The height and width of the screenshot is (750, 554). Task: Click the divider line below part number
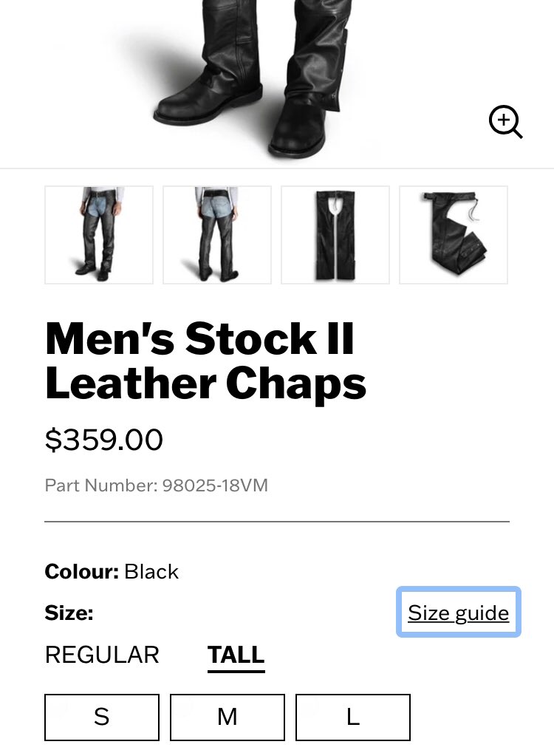click(x=277, y=522)
